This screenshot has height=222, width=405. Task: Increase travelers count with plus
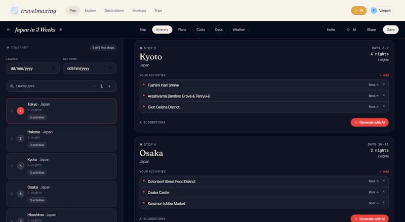(x=109, y=86)
